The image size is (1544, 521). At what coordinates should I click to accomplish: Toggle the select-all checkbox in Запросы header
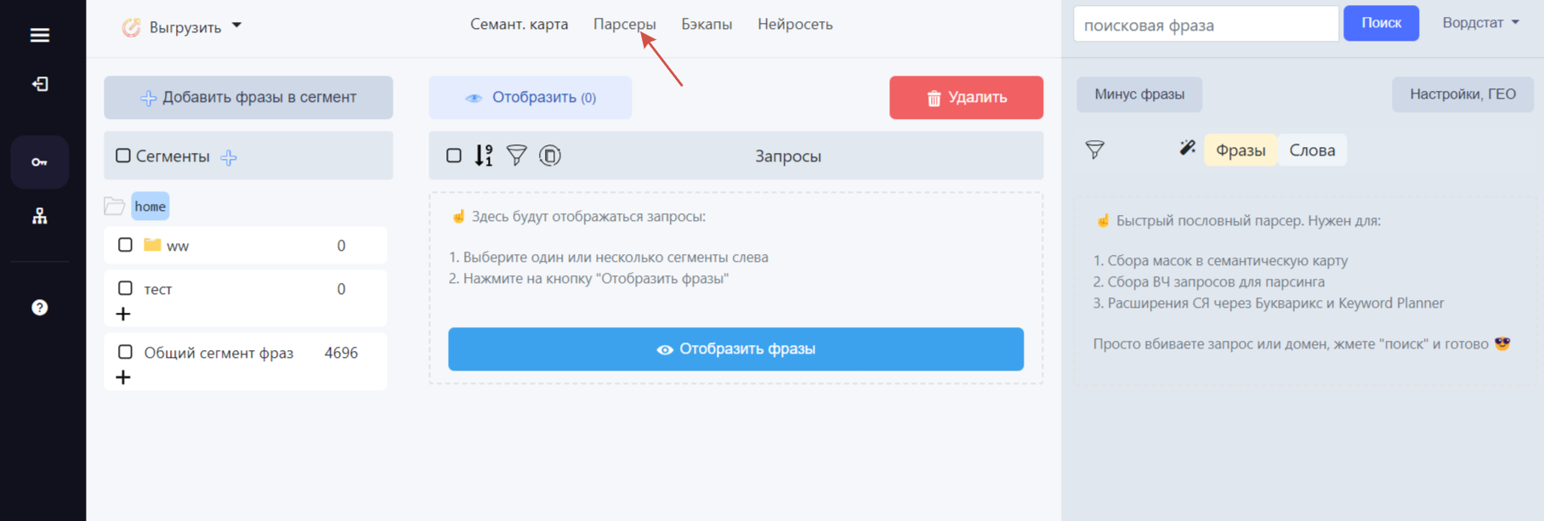tap(454, 156)
